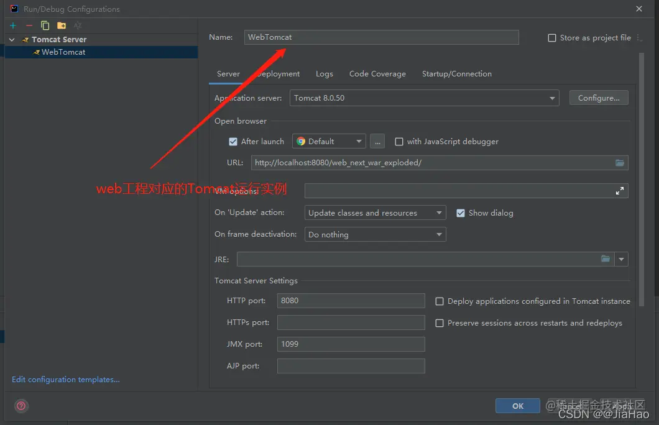This screenshot has height=425, width=659.
Task: Select Tomcat Server tree group
Action: [x=101, y=40]
